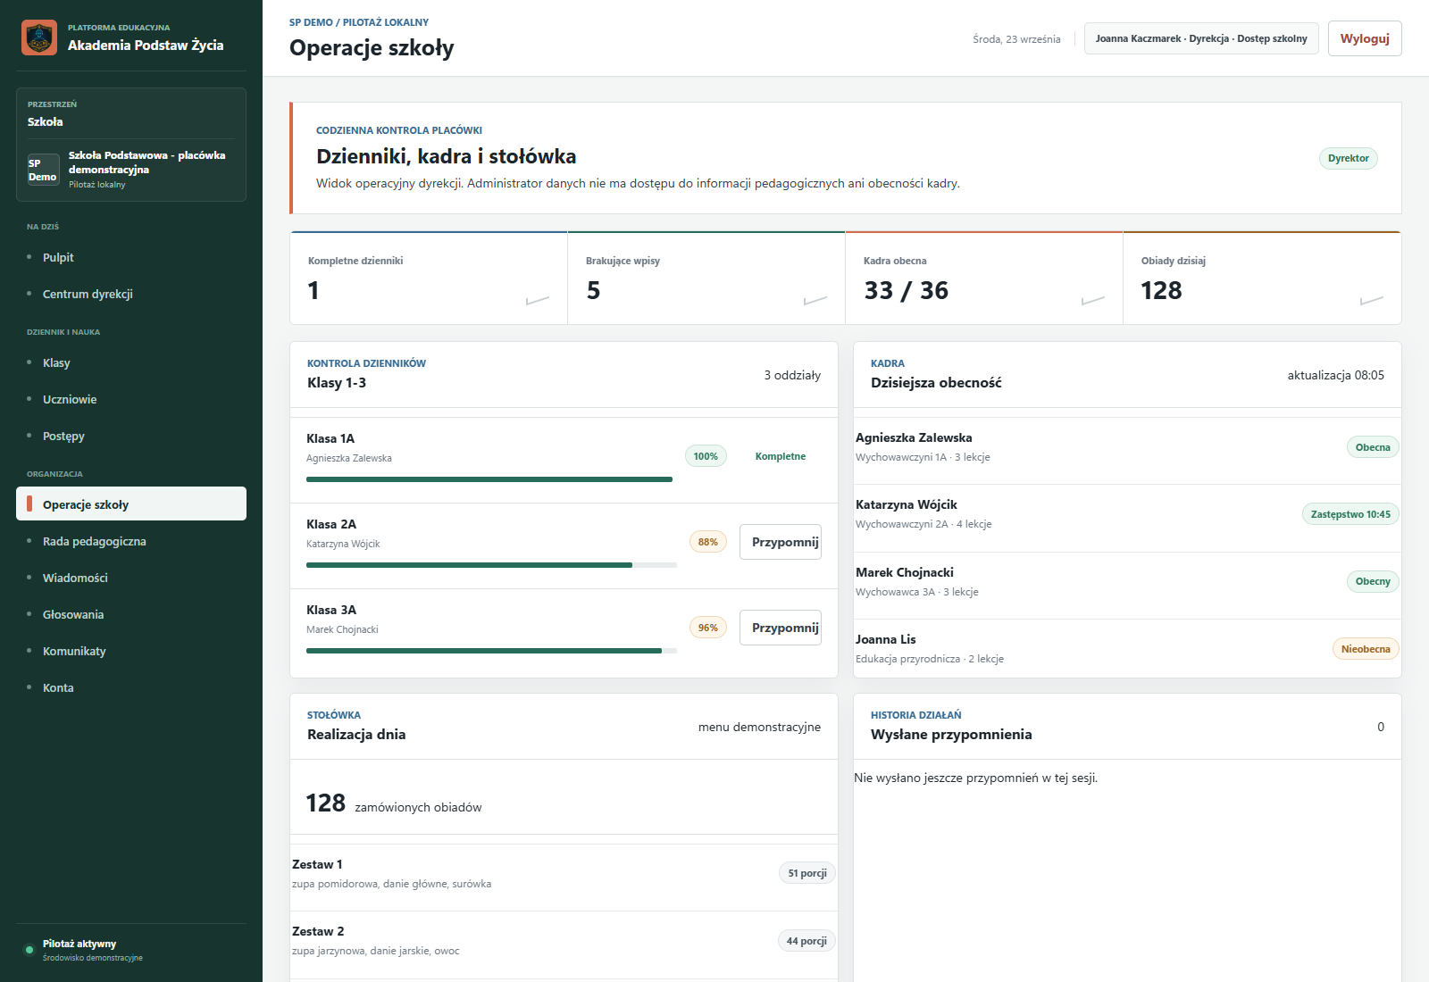Click the Klasa 3A progress bar
This screenshot has width=1429, height=982.
click(491, 651)
